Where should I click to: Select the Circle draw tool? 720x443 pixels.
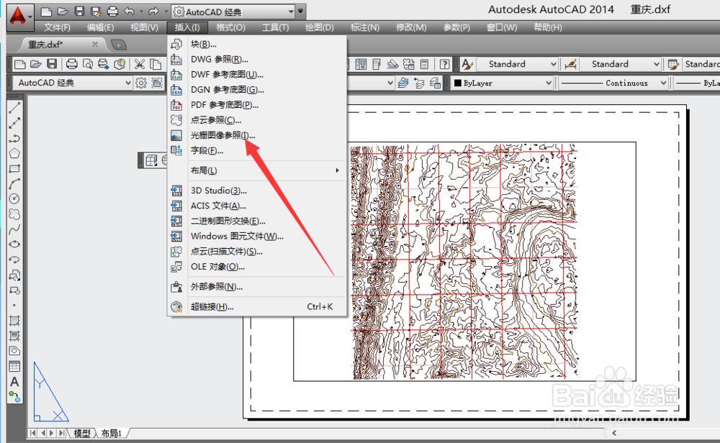click(x=14, y=198)
